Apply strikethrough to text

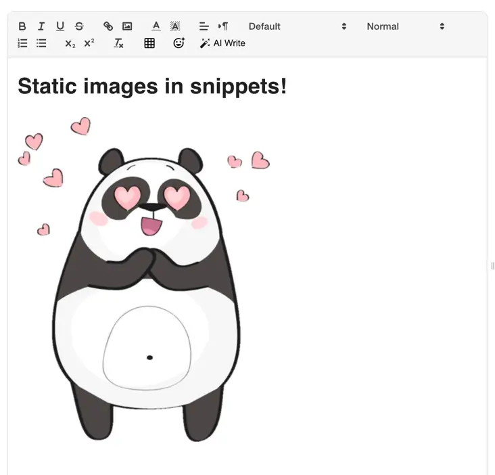tap(79, 26)
